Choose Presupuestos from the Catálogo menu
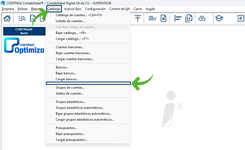 [66, 128]
